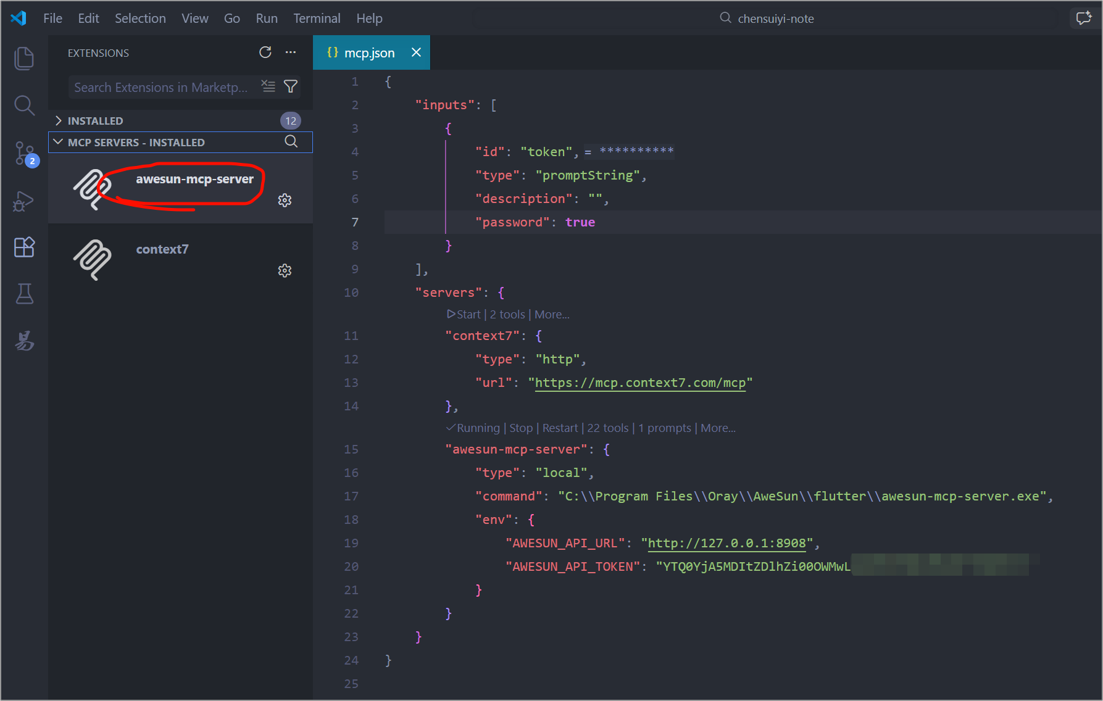Open the http://127.0.0.1:8908 link
The image size is (1103, 701).
point(726,543)
